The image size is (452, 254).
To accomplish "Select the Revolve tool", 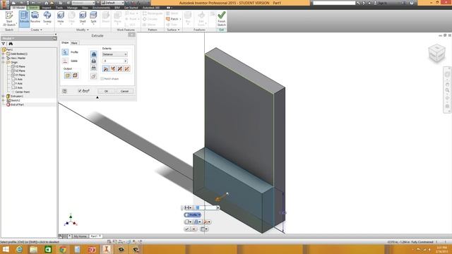I will [x=35, y=18].
